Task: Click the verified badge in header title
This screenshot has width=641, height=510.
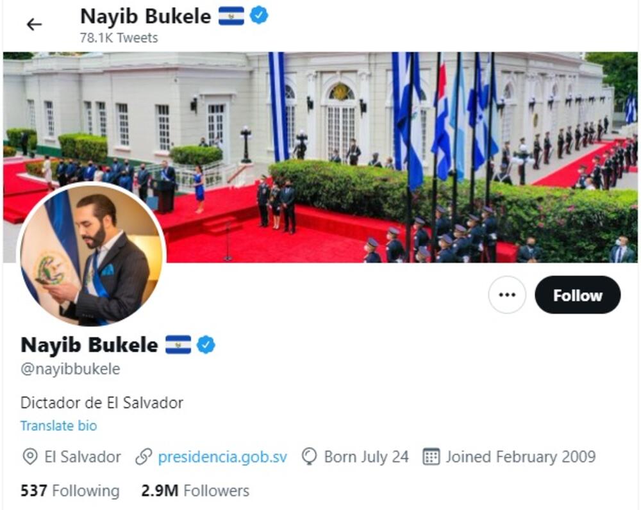Action: coord(259,15)
